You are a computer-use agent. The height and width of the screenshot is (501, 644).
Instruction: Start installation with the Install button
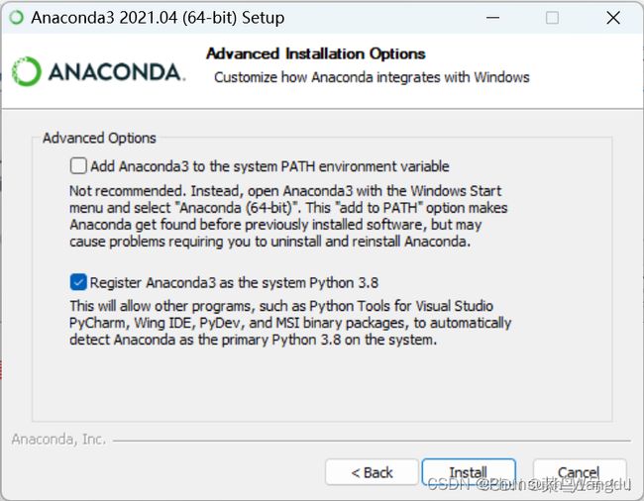pos(469,472)
